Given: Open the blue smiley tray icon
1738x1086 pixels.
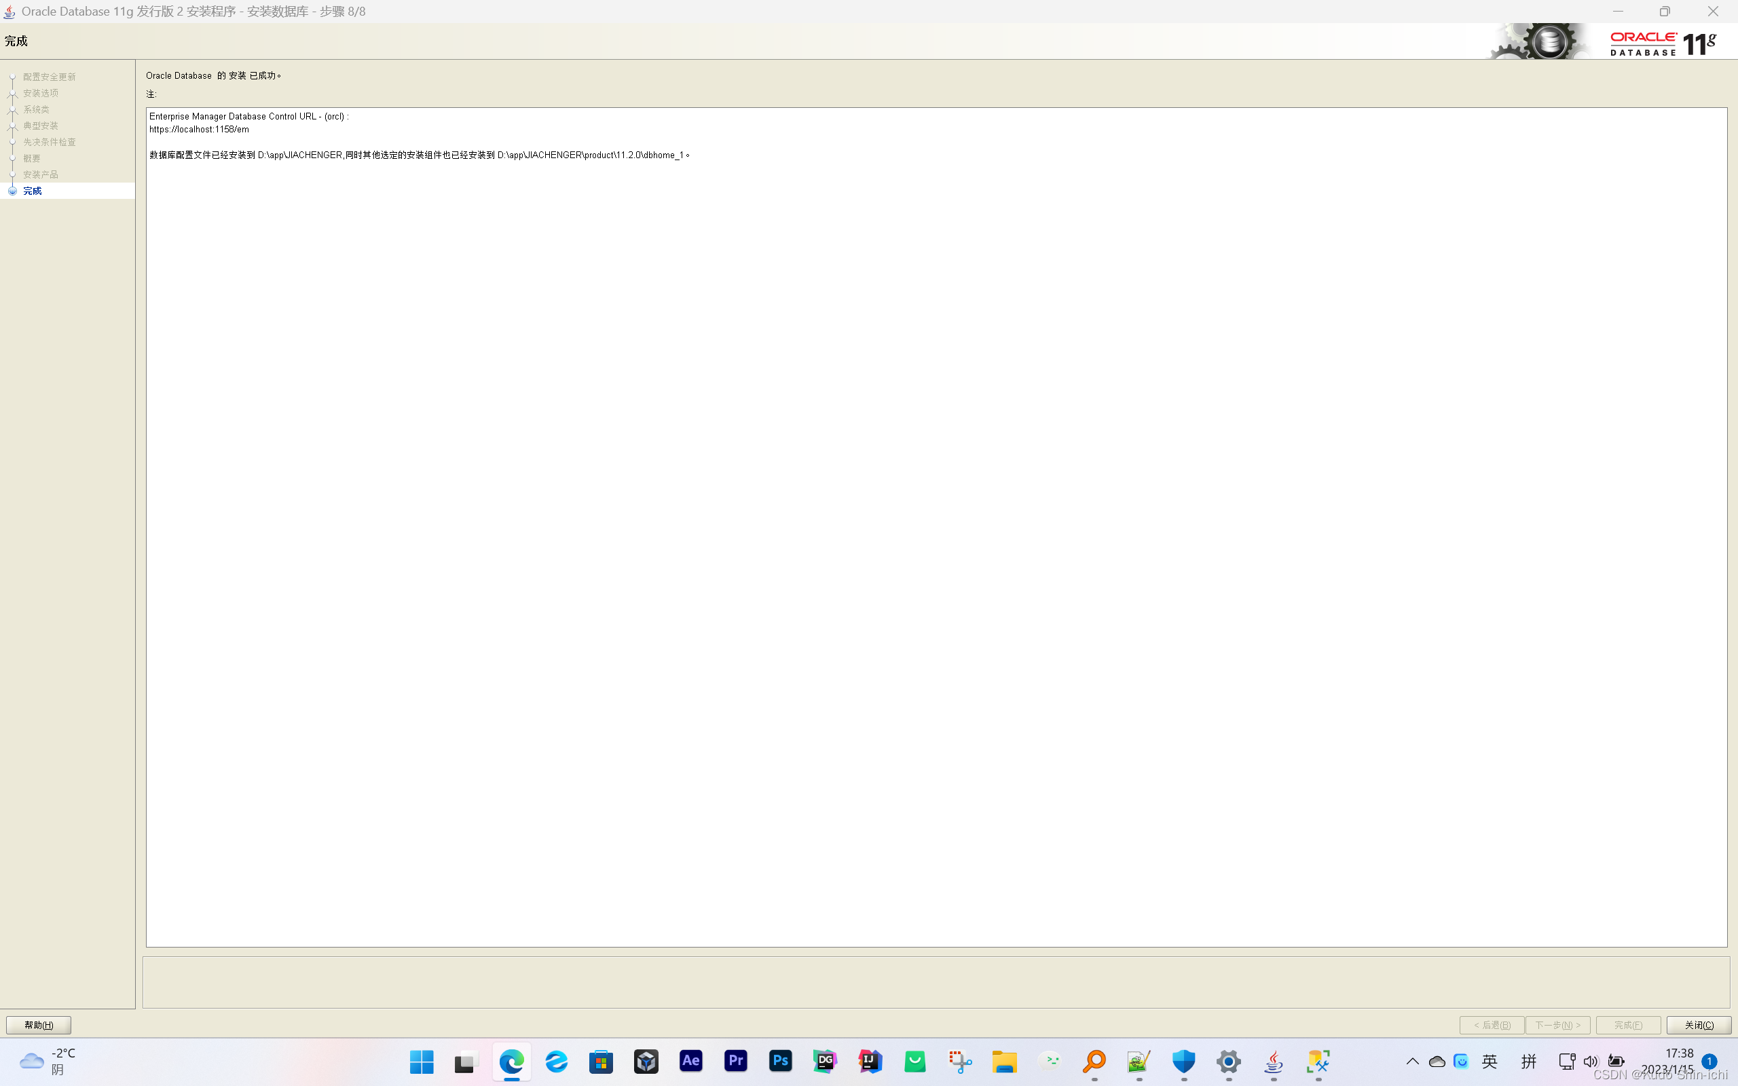Looking at the screenshot, I should coord(1461,1061).
